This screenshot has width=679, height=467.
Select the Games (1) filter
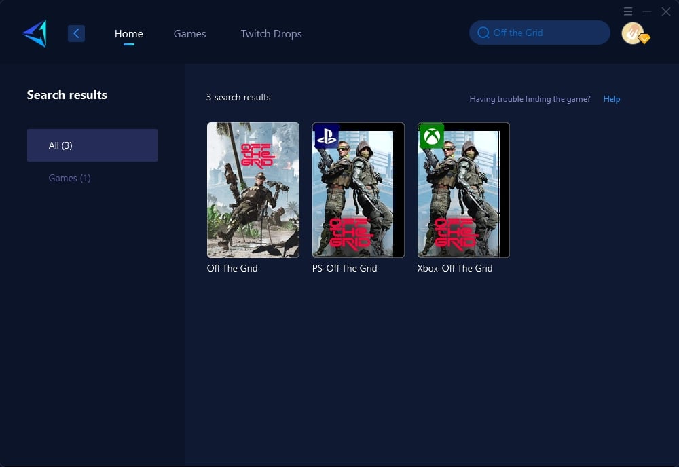click(x=69, y=178)
